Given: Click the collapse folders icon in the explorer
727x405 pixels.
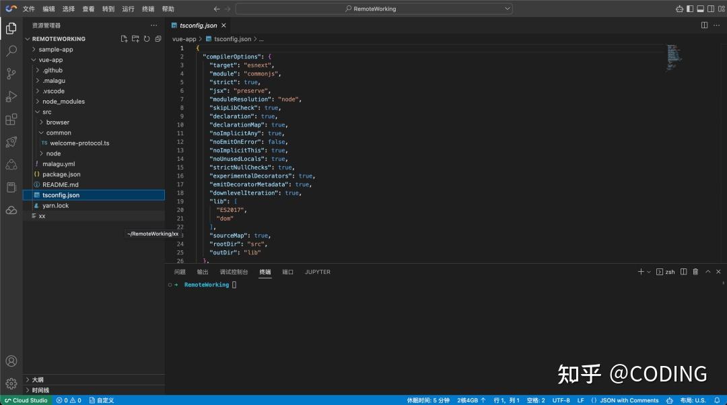Looking at the screenshot, I should coord(158,38).
